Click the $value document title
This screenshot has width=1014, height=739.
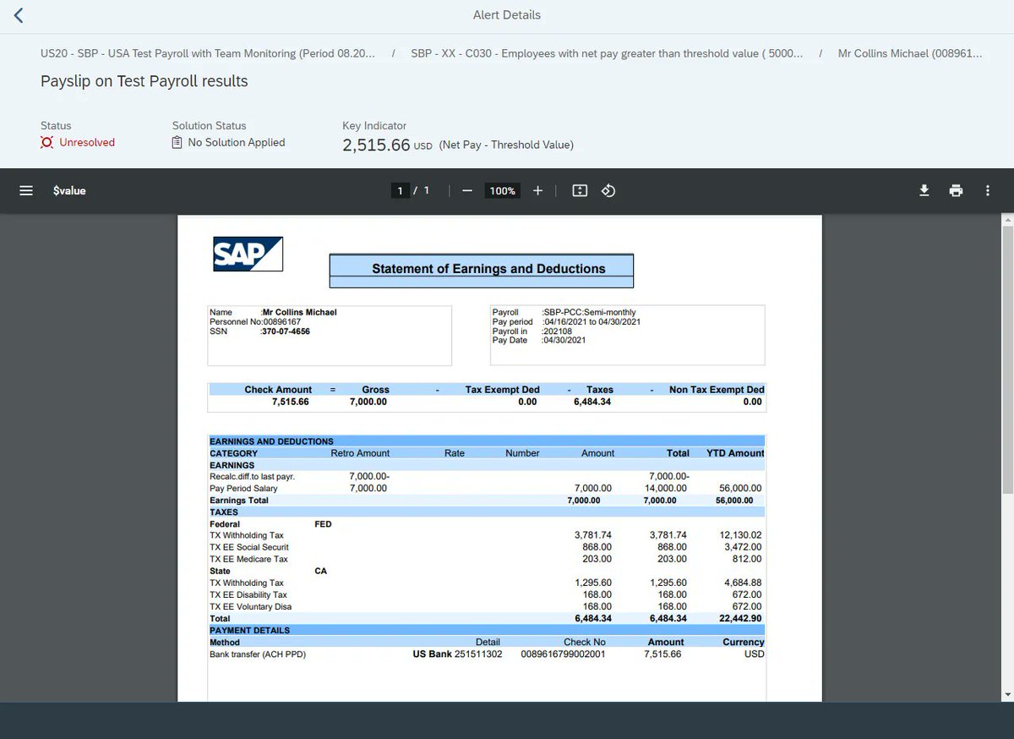(x=69, y=191)
